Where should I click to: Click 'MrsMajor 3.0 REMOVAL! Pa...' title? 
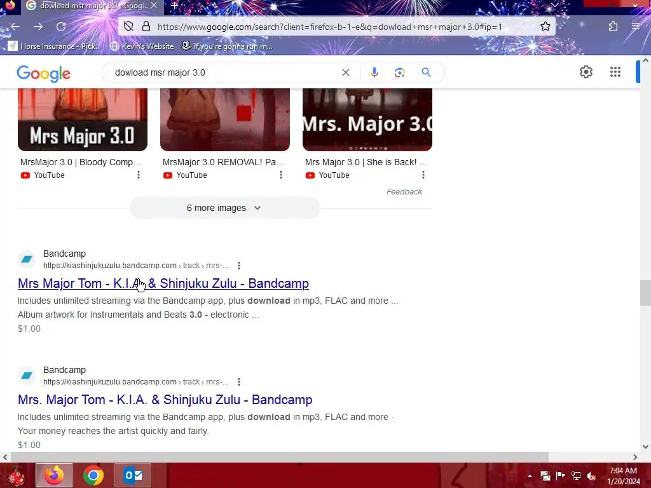[223, 162]
